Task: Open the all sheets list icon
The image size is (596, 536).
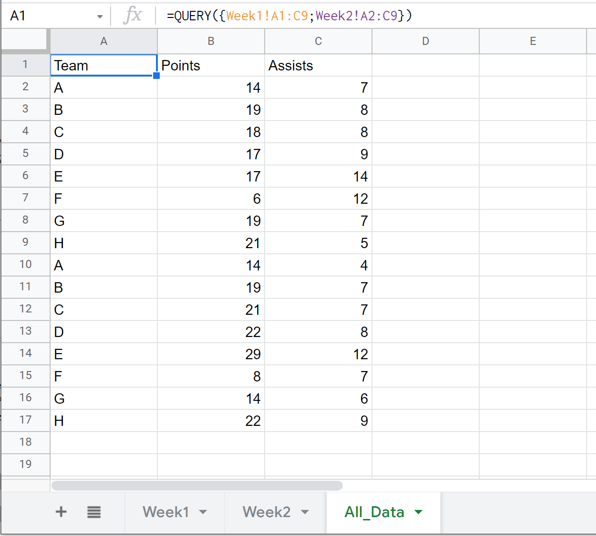Action: point(94,512)
